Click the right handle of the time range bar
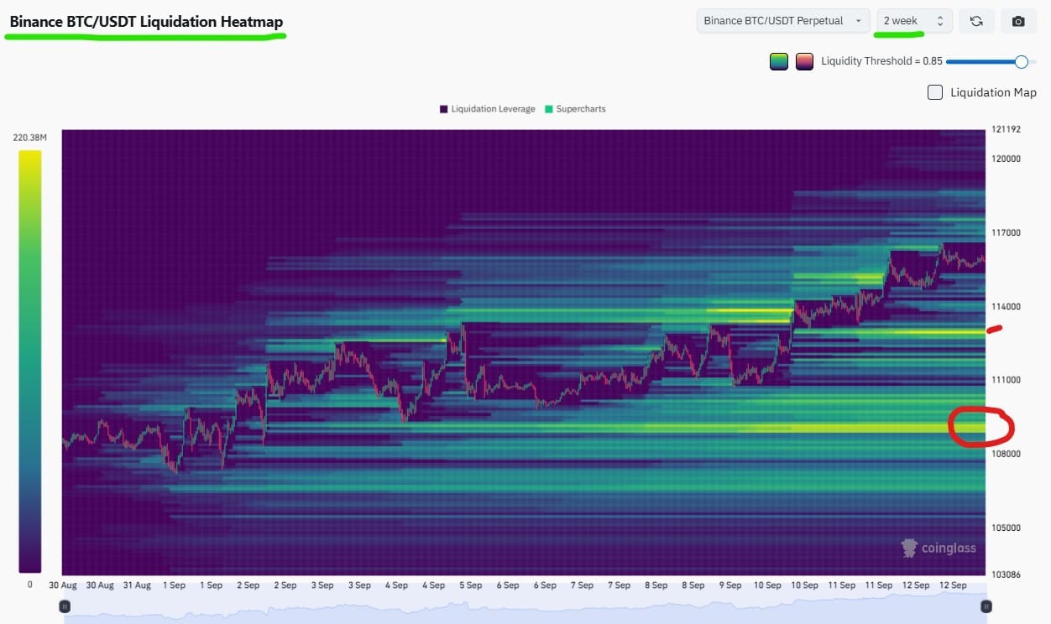The image size is (1051, 624). pos(986,606)
